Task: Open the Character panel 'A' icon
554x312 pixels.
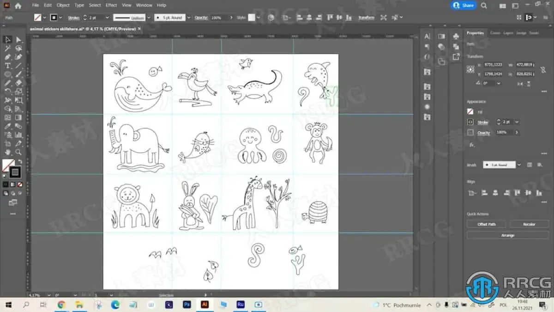Action: click(427, 36)
